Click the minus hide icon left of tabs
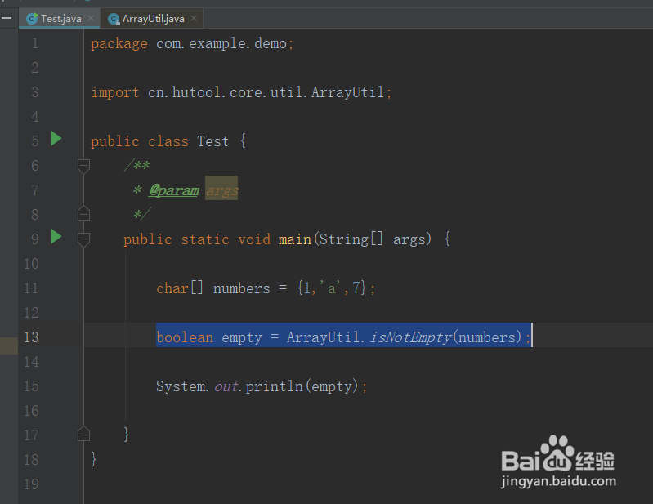The width and height of the screenshot is (653, 504). (x=7, y=18)
